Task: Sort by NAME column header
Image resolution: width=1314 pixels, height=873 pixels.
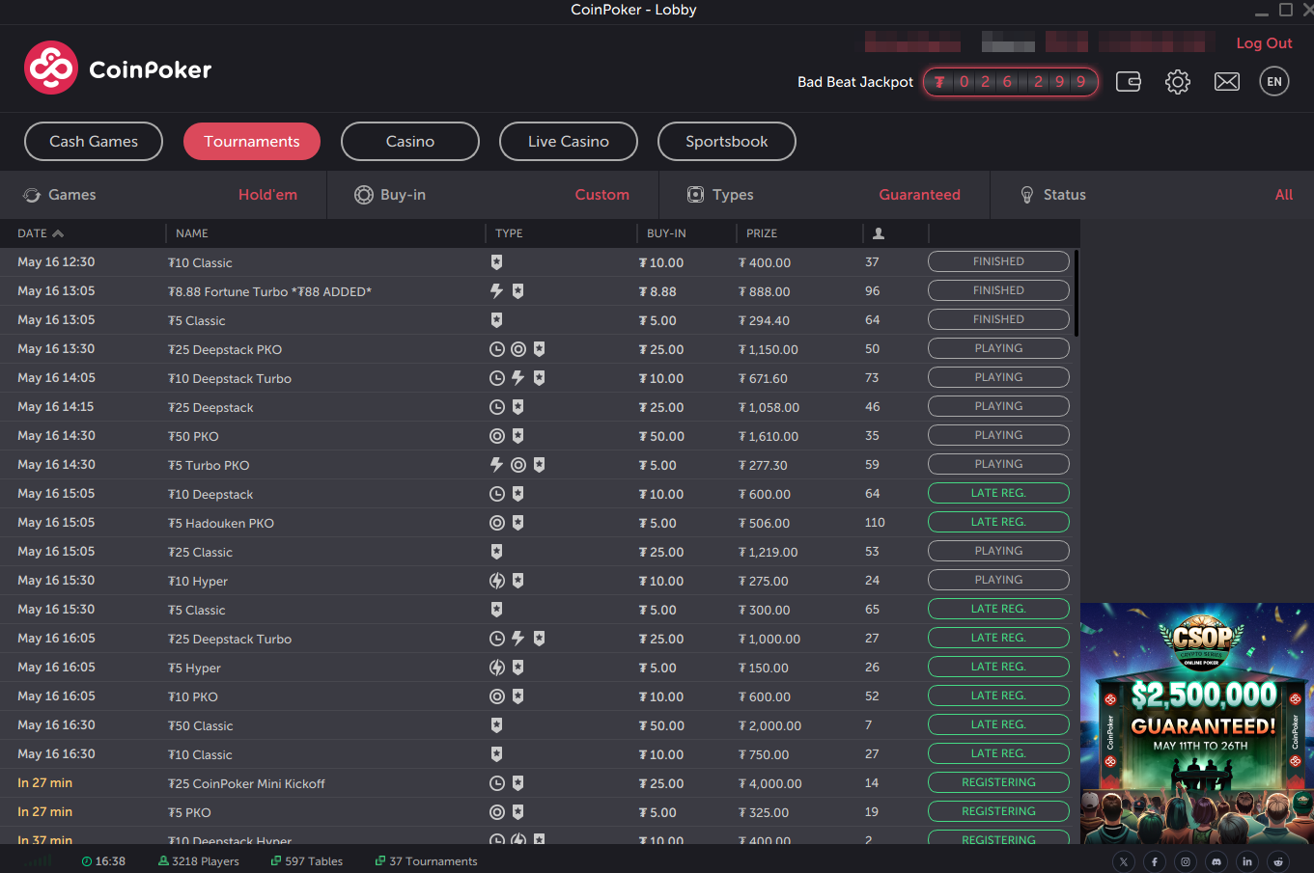Action: tap(192, 233)
